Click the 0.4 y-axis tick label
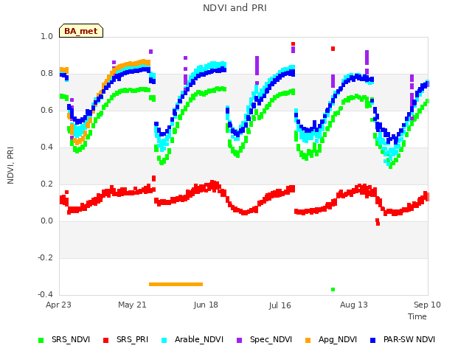472x354 pixels. click(46, 147)
